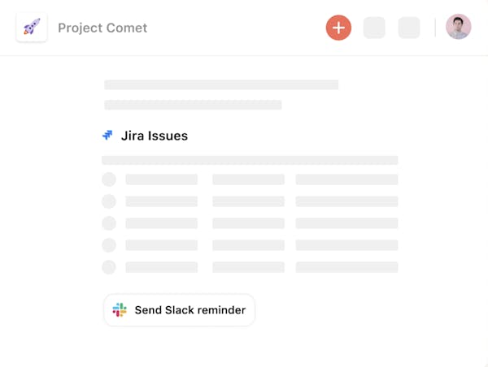Viewport: 488px width, 367px height.
Task: Click the Slack logo icon
Action: pos(120,309)
